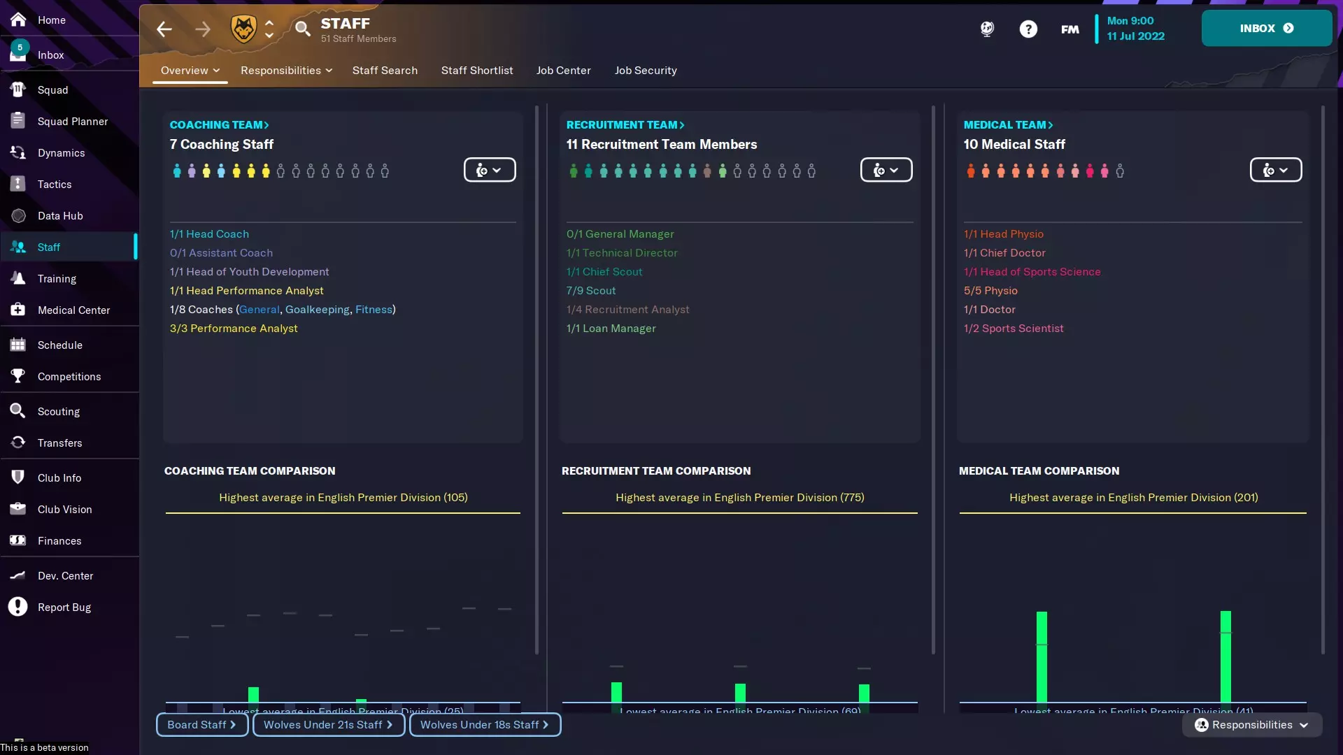Expand Recruitment Team staff options dropdown
This screenshot has width=1343, height=755.
pyautogui.click(x=886, y=170)
